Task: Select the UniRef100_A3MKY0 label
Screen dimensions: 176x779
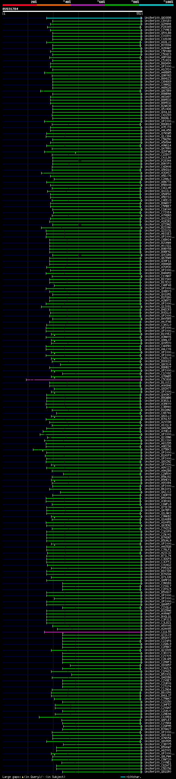Action: (158, 404)
